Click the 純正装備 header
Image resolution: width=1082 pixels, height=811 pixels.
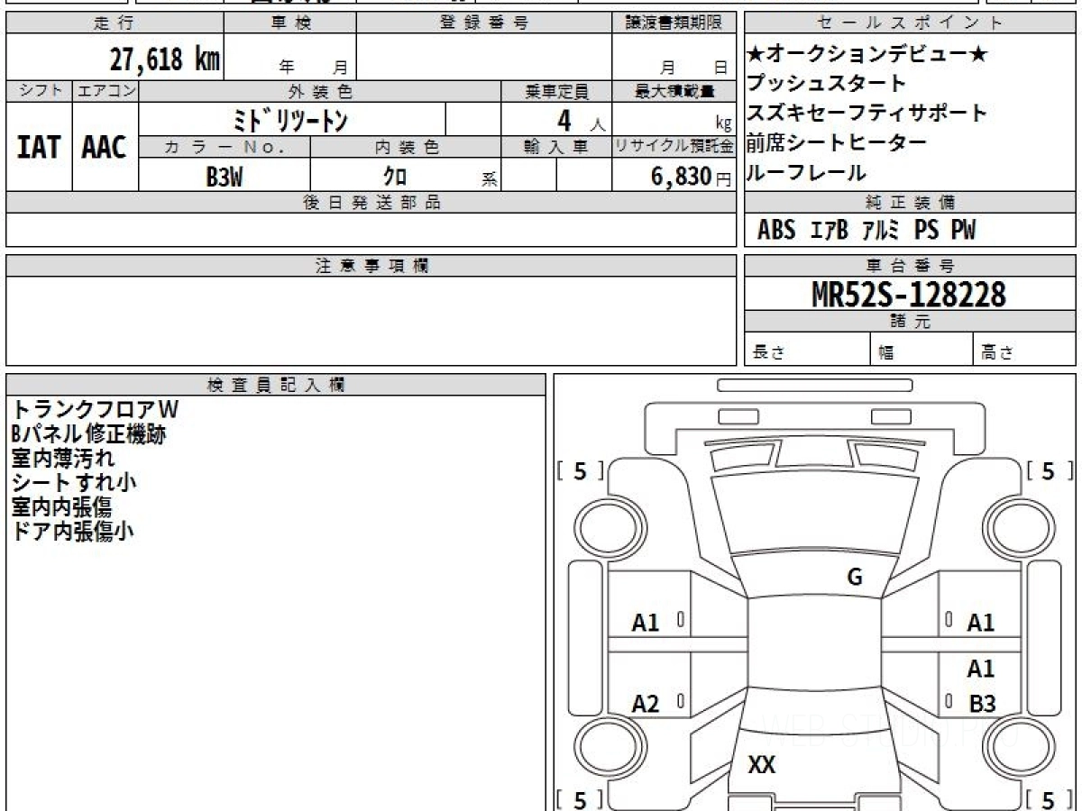[x=911, y=203]
